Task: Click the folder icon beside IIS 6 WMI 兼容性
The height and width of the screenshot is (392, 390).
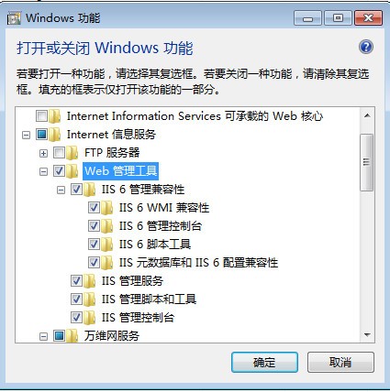Action: pyautogui.click(x=107, y=208)
